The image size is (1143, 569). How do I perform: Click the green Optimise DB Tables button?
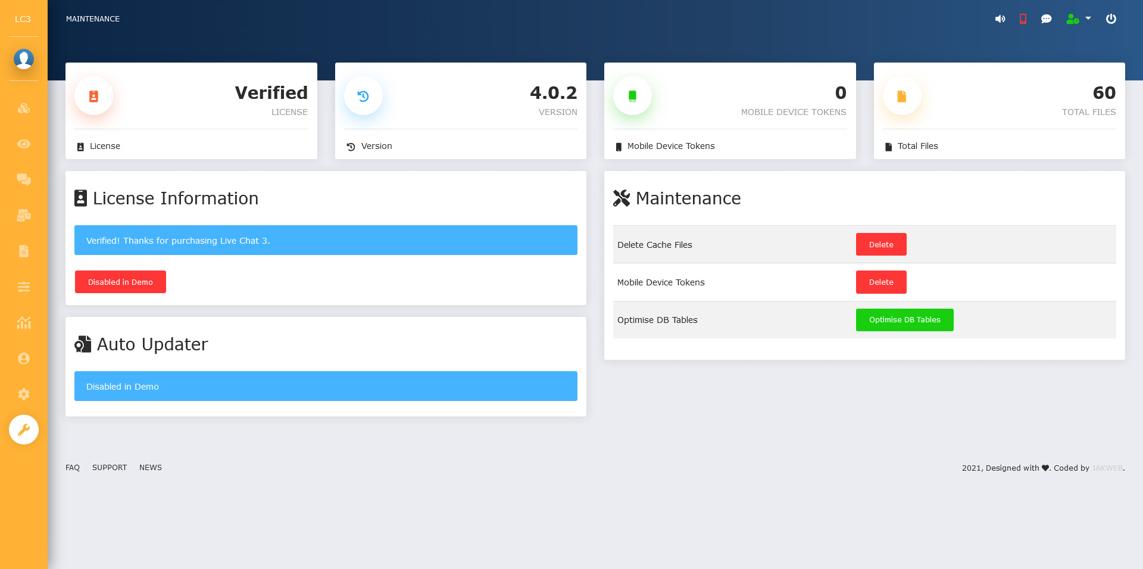[x=904, y=320]
